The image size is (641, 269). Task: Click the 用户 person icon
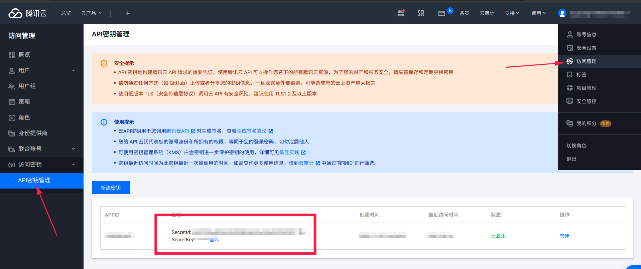[12, 70]
